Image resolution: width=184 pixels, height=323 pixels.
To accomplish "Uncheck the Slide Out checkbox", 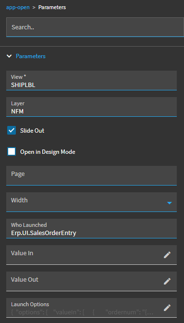I will [12, 130].
